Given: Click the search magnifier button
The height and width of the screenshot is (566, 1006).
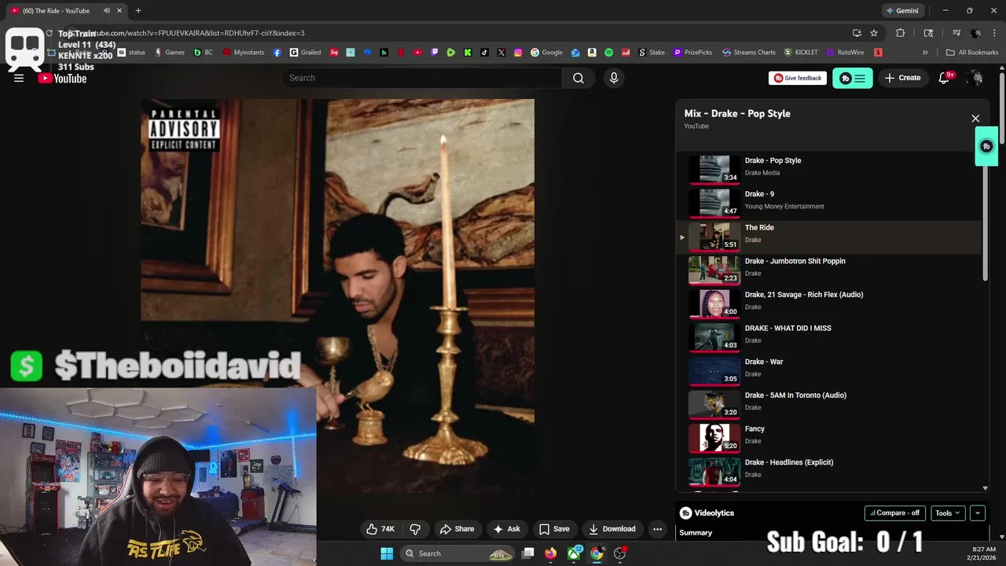Looking at the screenshot, I should pos(578,78).
